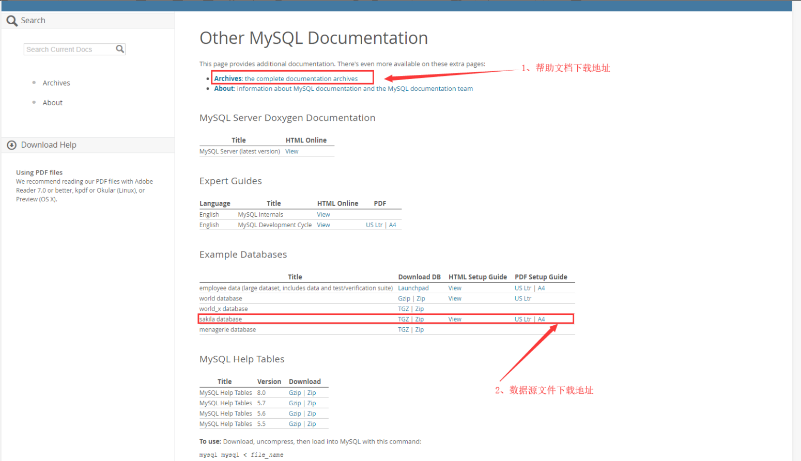Download menagerie database as Zip
Viewport: 801px width, 461px height.
[x=419, y=329]
